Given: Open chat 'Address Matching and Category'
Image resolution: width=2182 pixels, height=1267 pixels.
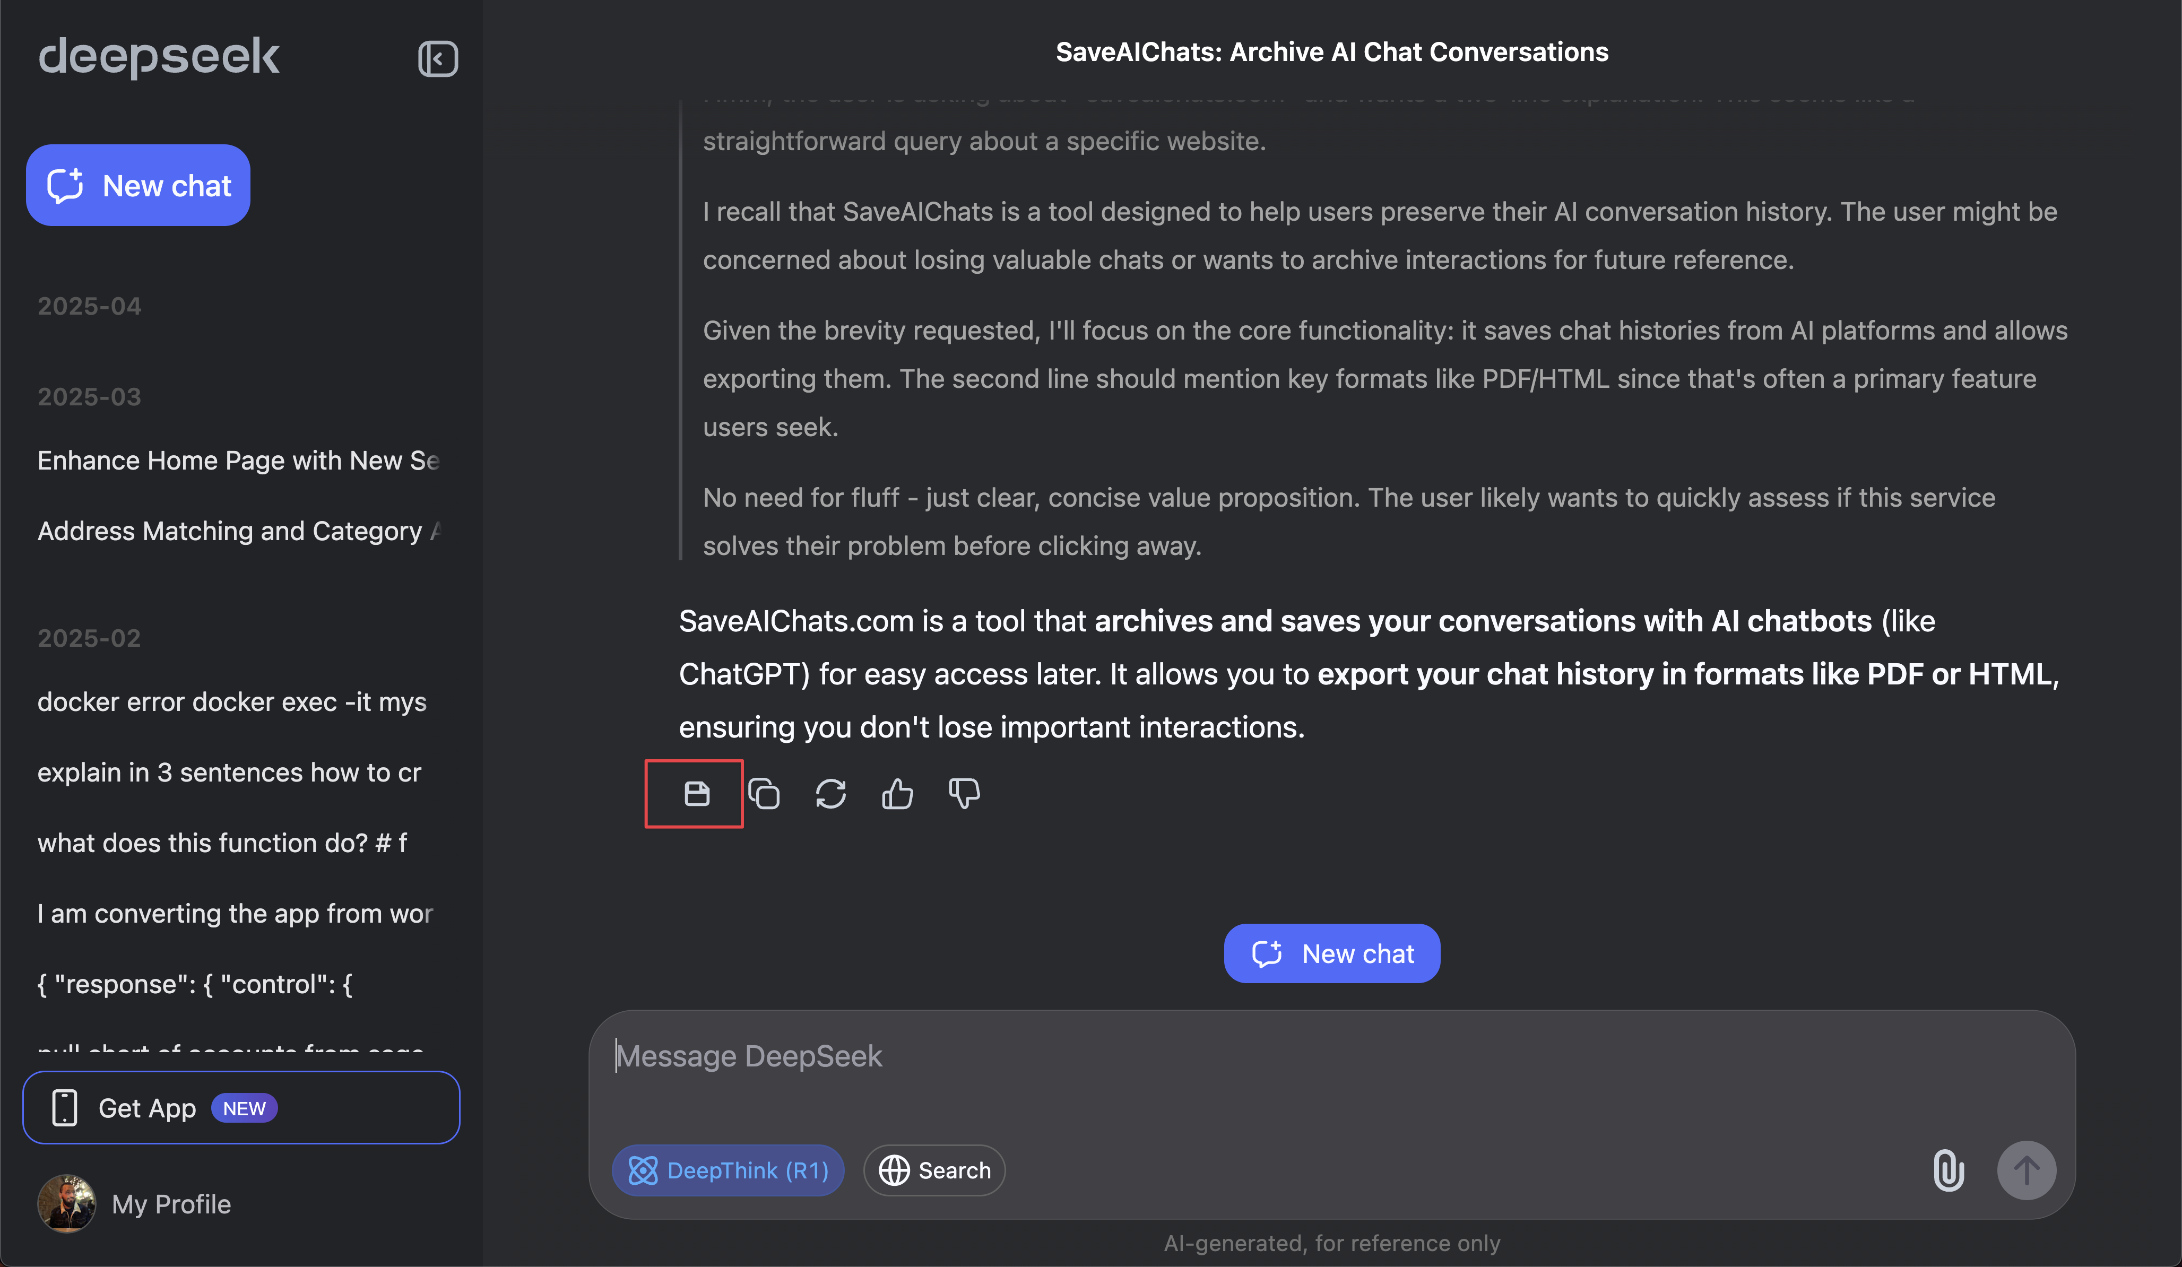Looking at the screenshot, I should click(x=239, y=531).
